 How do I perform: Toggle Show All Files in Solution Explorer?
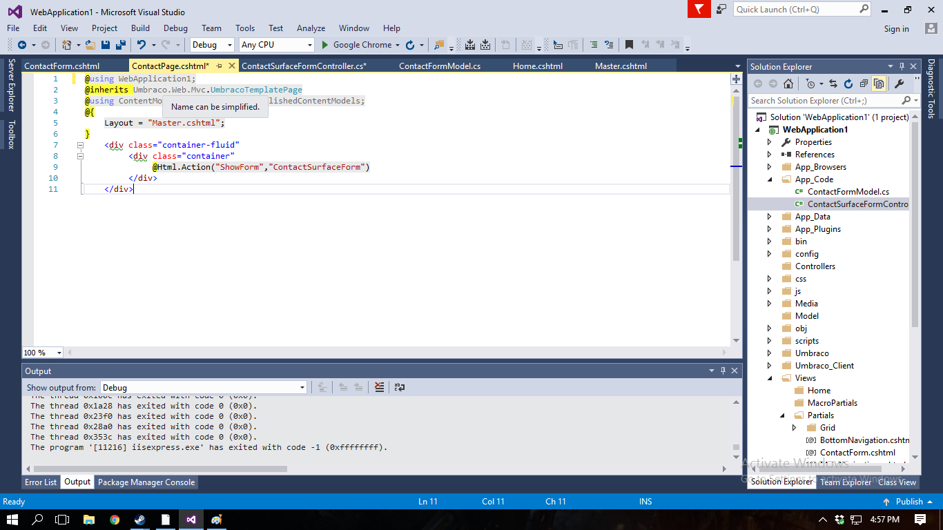click(x=879, y=84)
